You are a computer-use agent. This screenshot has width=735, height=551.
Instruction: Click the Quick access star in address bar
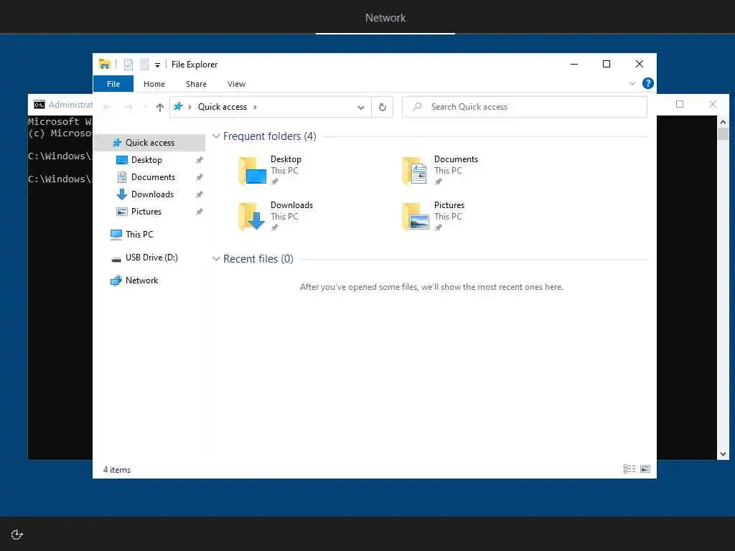click(178, 107)
